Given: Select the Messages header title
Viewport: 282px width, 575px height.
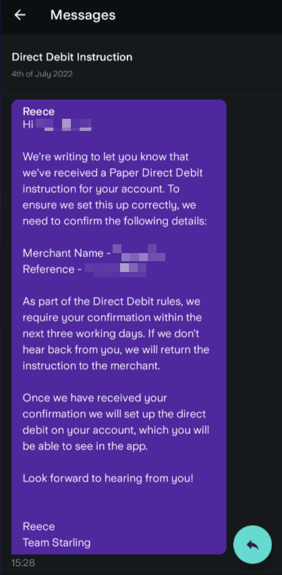Looking at the screenshot, I should [x=83, y=15].
